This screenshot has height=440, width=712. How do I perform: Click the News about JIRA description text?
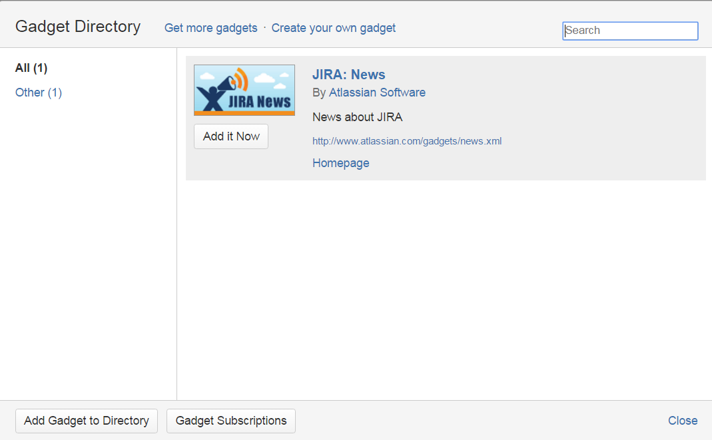coord(358,117)
